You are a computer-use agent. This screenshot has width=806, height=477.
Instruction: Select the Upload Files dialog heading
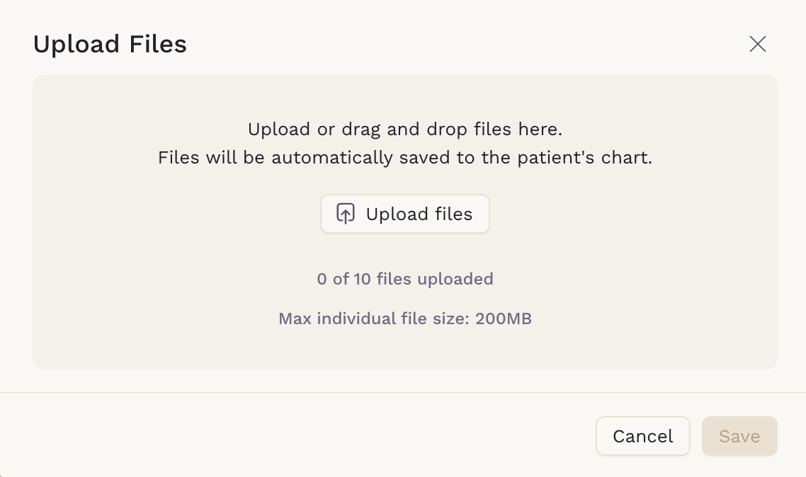coord(110,44)
